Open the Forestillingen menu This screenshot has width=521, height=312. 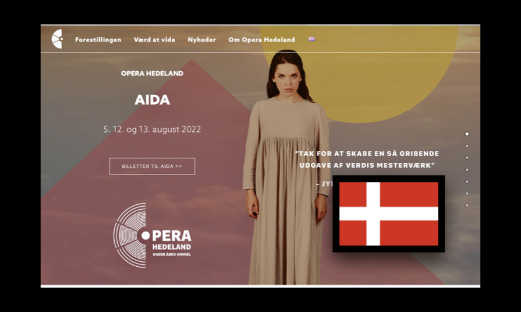click(98, 40)
